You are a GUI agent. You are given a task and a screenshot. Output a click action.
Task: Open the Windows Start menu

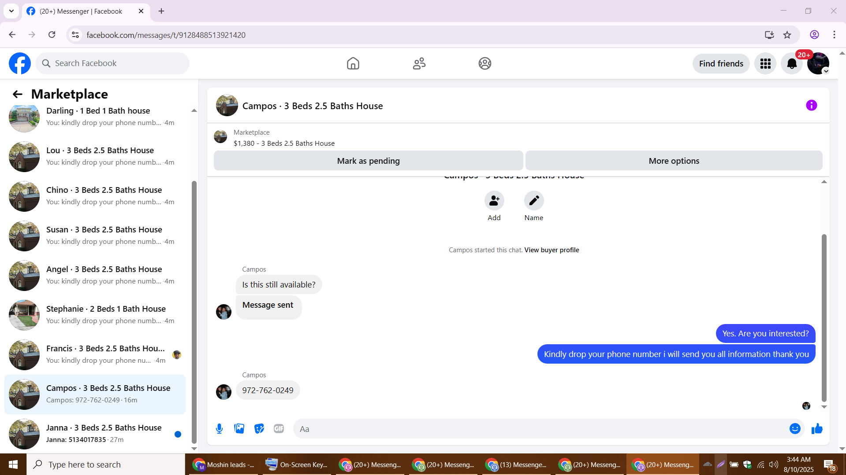(13, 464)
